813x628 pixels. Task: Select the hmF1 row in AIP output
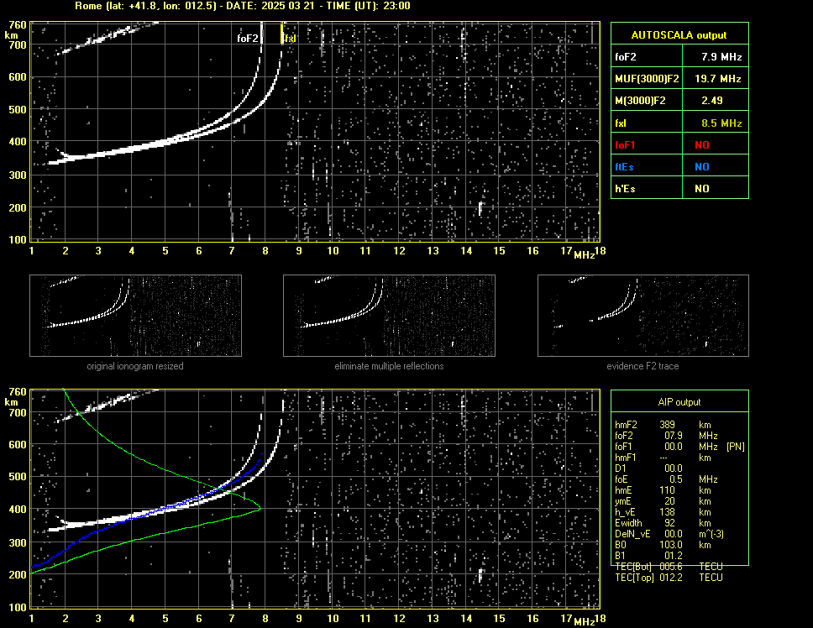(664, 457)
